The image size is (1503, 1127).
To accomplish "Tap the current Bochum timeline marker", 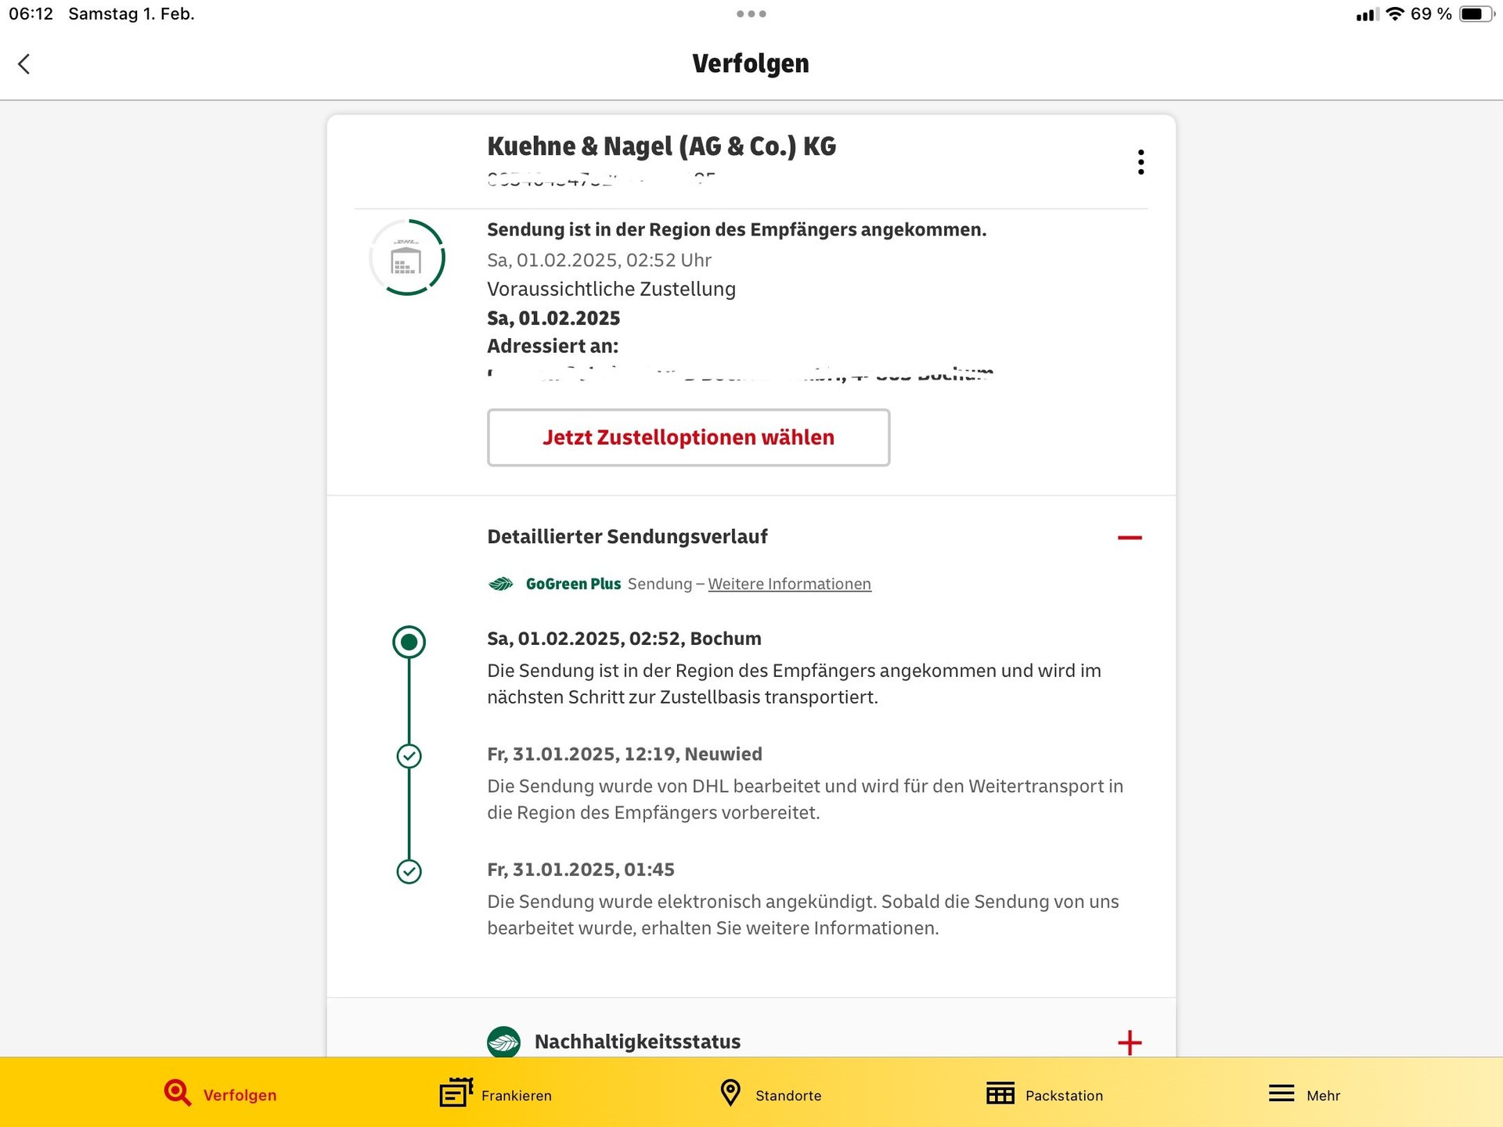I will (x=409, y=643).
